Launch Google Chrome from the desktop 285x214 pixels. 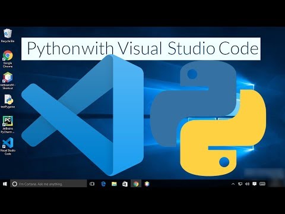point(8,59)
